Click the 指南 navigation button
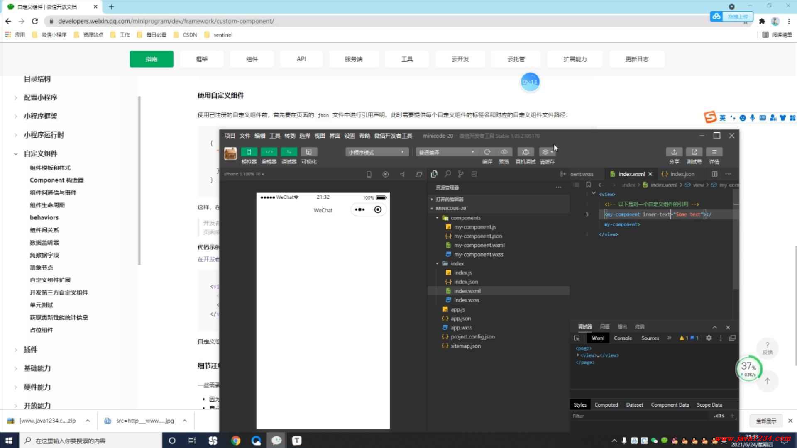 [152, 59]
